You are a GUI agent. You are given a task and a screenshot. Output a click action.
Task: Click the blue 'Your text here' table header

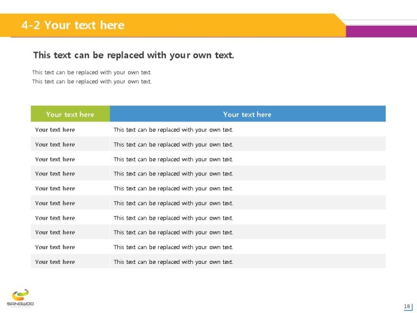click(x=248, y=114)
